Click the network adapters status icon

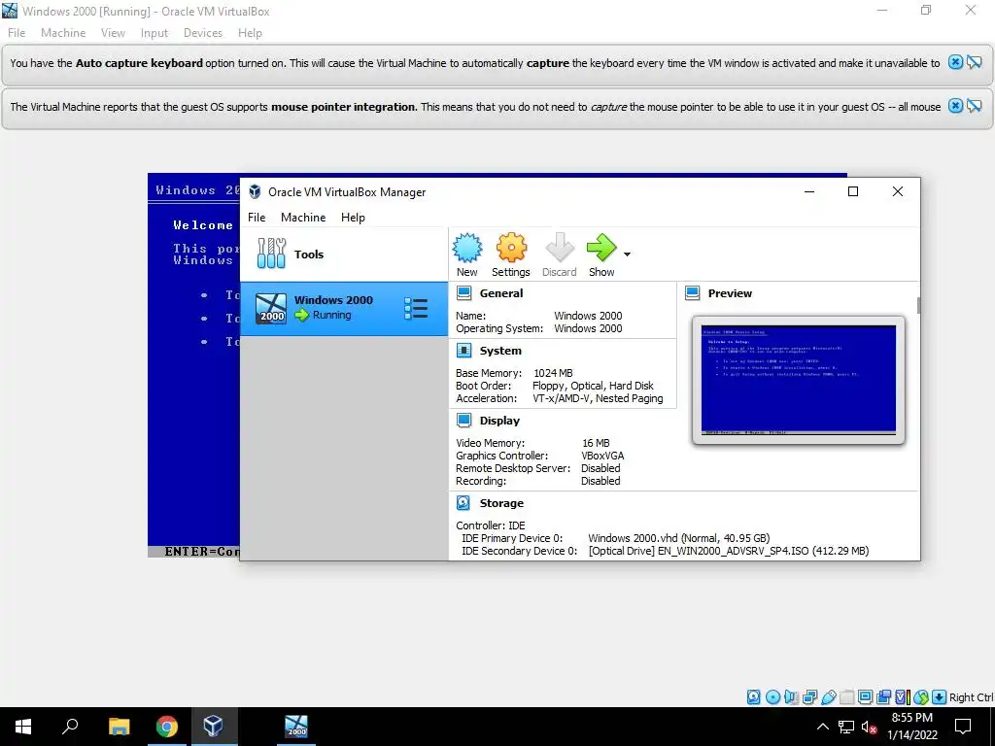pyautogui.click(x=809, y=697)
